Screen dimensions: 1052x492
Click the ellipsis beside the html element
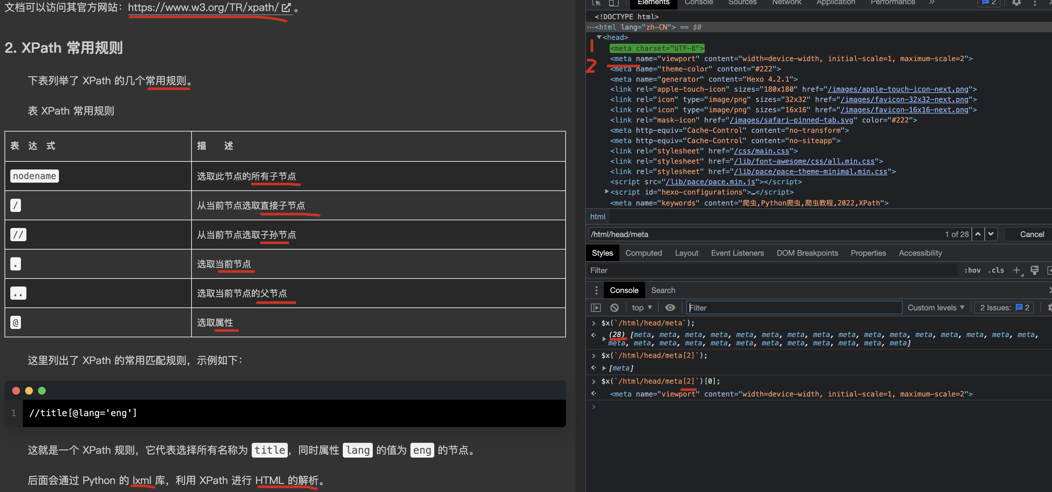590,27
